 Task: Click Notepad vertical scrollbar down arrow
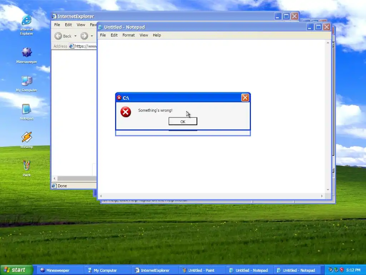click(328, 190)
